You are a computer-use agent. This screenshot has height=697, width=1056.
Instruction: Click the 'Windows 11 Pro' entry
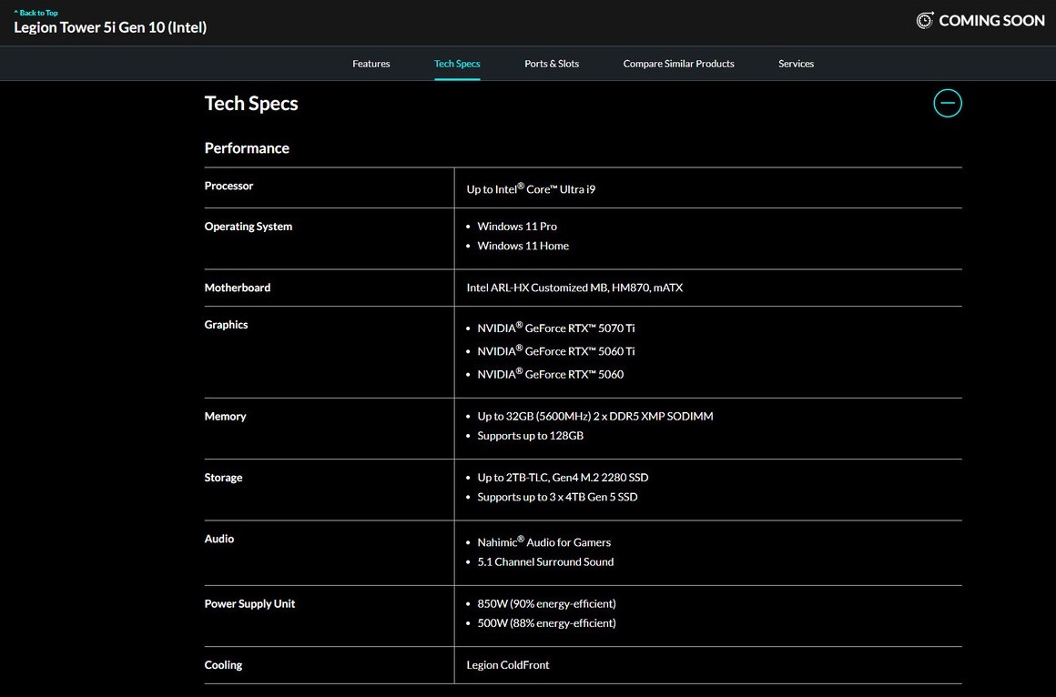click(516, 227)
